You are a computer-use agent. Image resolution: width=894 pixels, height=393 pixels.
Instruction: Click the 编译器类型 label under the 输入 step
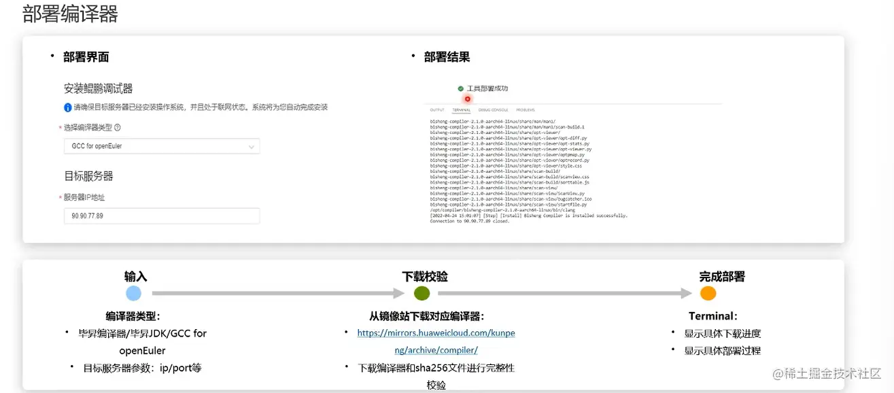[133, 316]
